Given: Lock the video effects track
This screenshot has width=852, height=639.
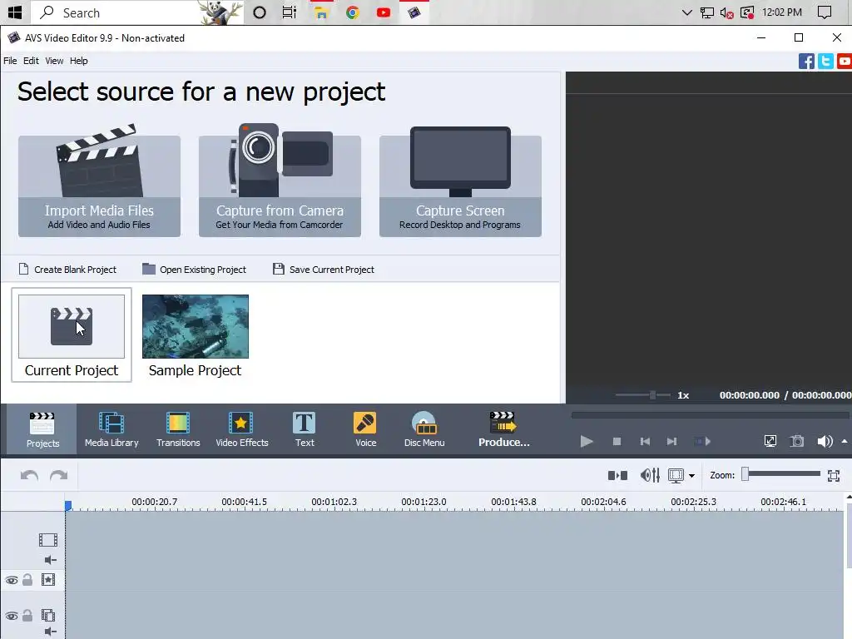Looking at the screenshot, I should (27, 580).
